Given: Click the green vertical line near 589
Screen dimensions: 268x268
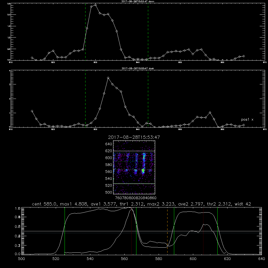Looking at the screenshot, I should 174,231.
